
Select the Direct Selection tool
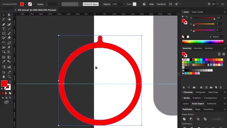pyautogui.click(x=9, y=15)
